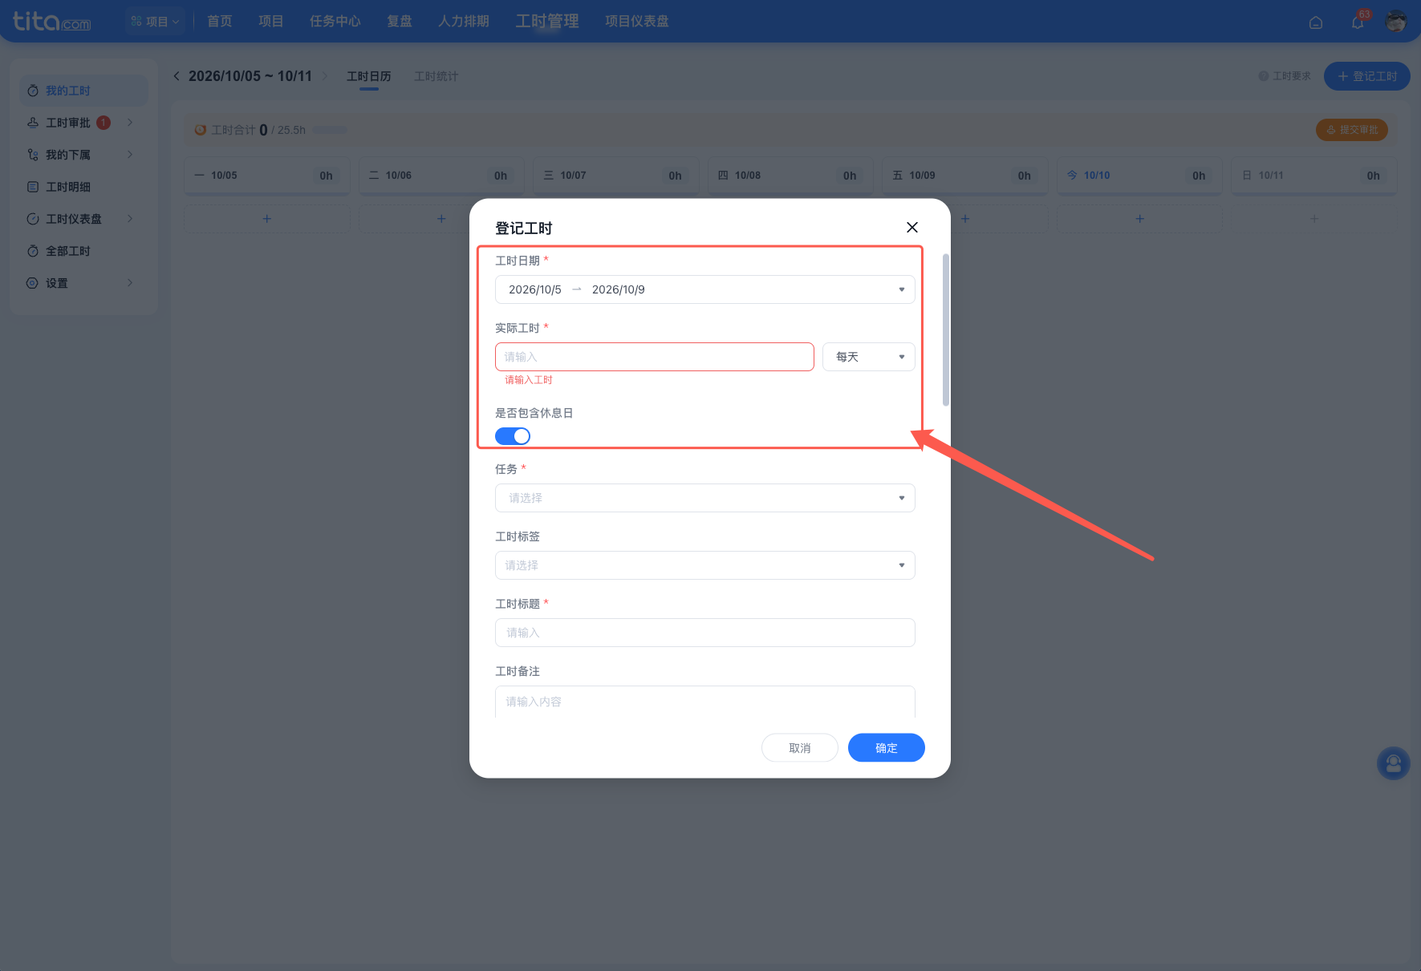The width and height of the screenshot is (1421, 971).
Task: Click the 登记工时 button at top right
Action: tap(1366, 76)
